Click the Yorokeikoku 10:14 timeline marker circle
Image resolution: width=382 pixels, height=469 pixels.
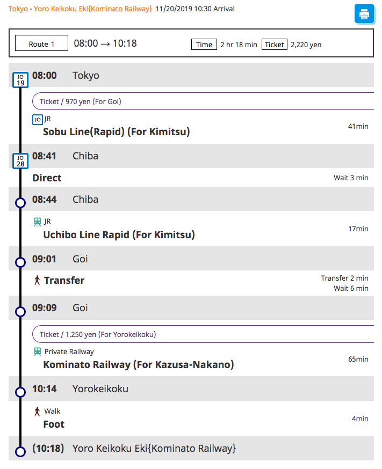coord(20,392)
